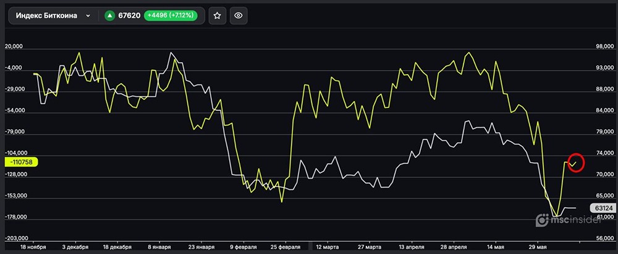Click the 84,000 right axis label
The width and height of the screenshot is (618, 254).
pyautogui.click(x=606, y=110)
